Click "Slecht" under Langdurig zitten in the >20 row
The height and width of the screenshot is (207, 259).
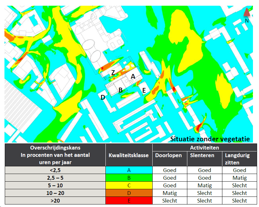240,201
